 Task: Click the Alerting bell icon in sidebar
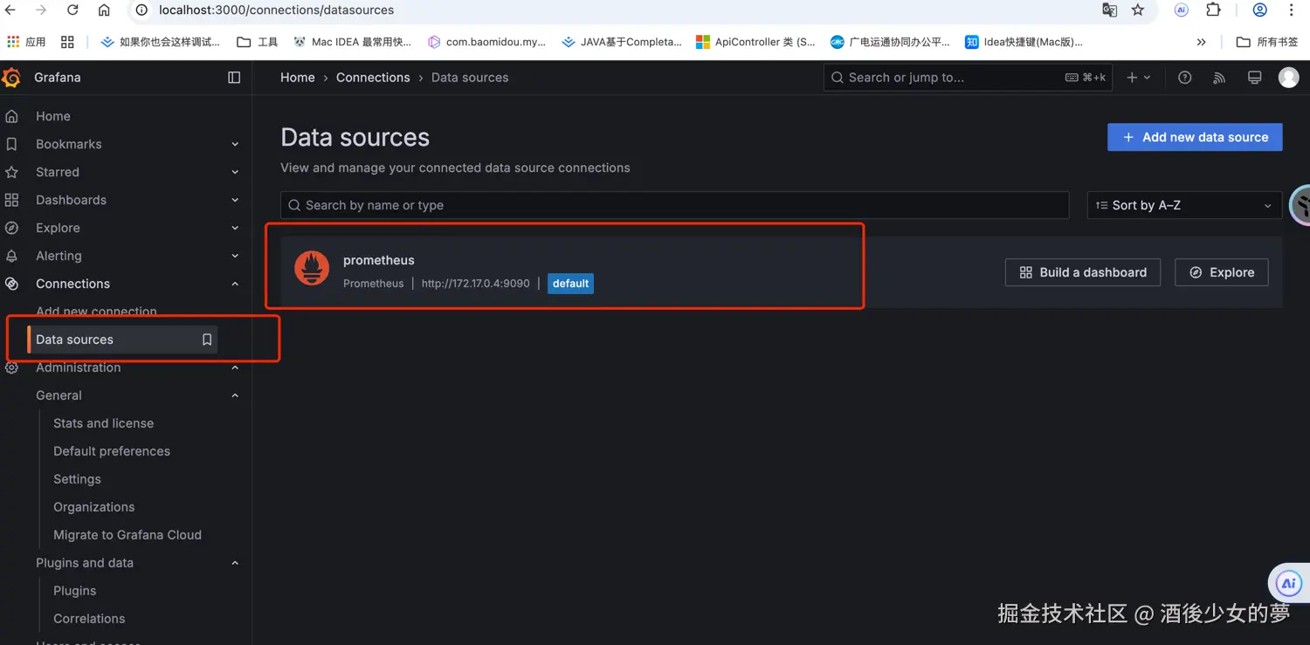(x=11, y=256)
